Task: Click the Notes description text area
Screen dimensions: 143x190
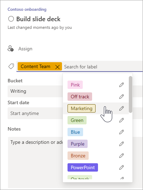Action: pyautogui.click(x=35, y=162)
